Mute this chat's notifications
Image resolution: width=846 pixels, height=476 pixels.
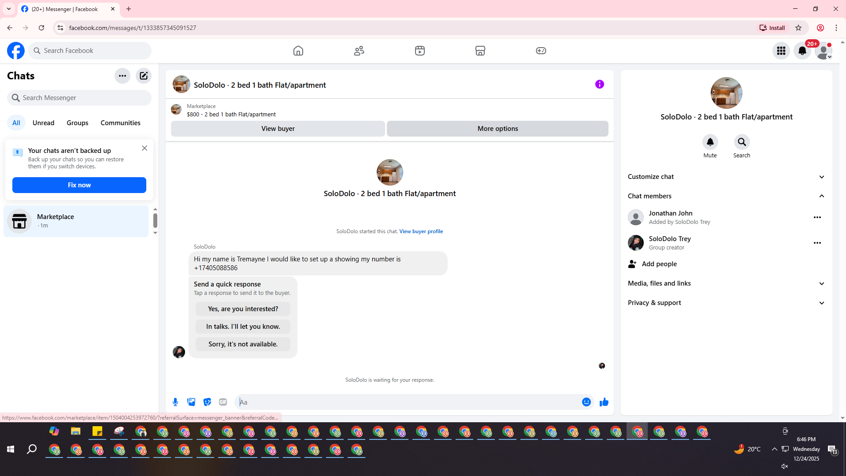pos(710,142)
